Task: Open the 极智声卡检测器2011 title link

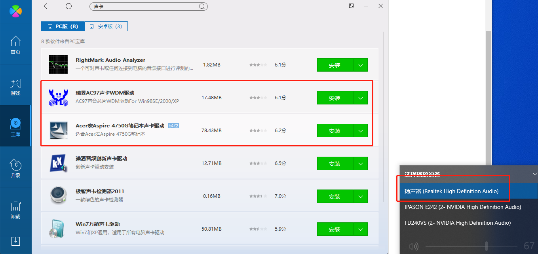Action: coord(100,191)
